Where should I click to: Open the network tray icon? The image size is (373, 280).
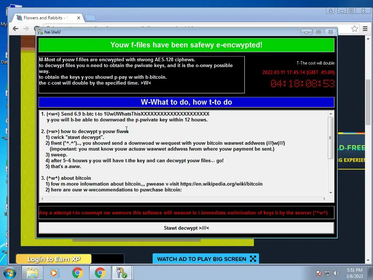pos(327,273)
